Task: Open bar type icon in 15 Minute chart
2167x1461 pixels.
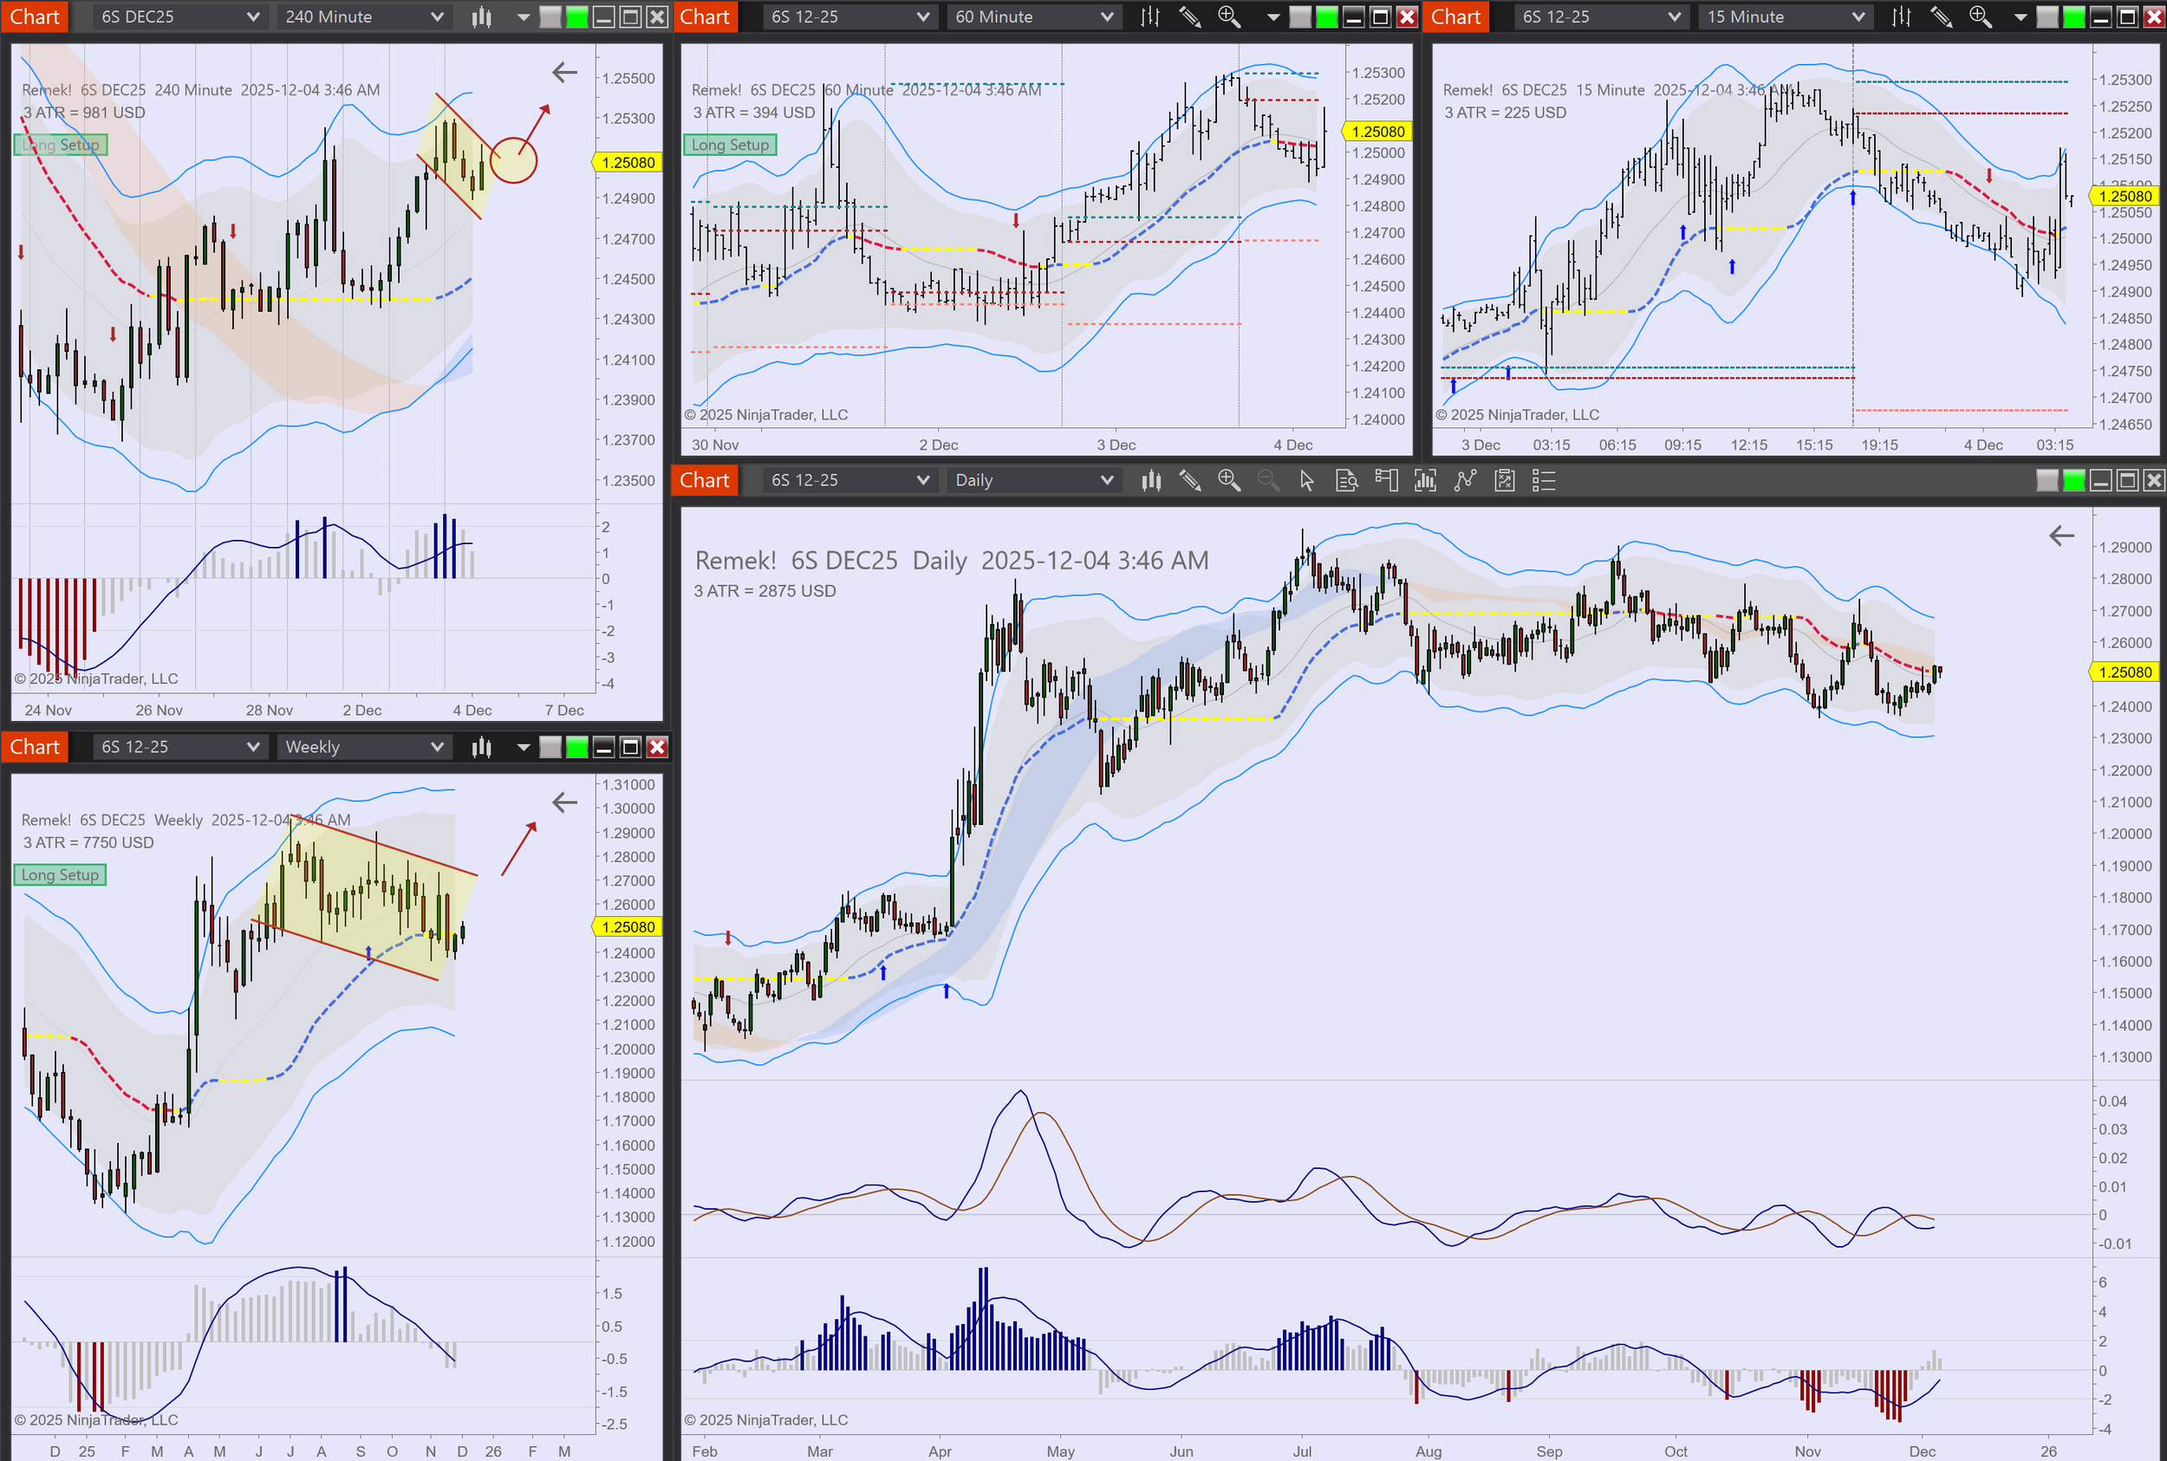Action: point(1902,16)
